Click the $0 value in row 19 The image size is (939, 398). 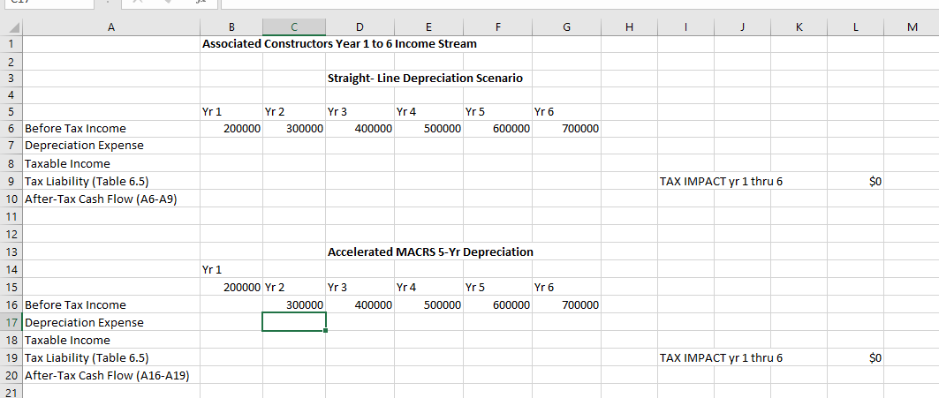coord(875,357)
